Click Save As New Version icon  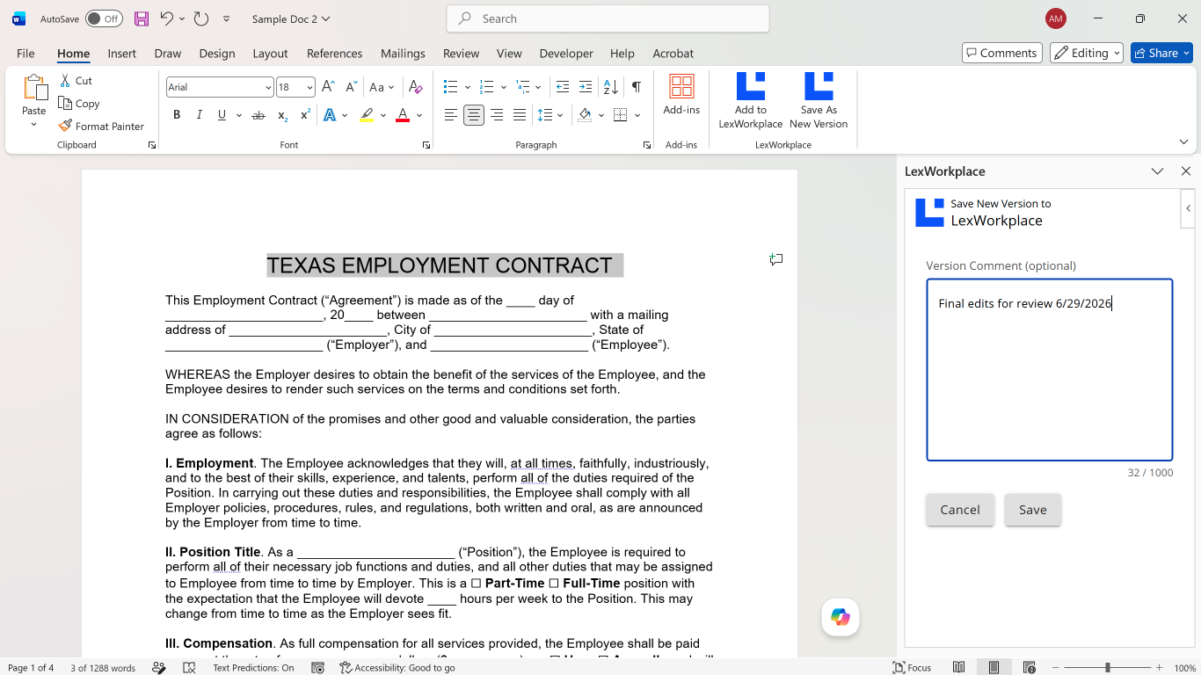pyautogui.click(x=819, y=100)
